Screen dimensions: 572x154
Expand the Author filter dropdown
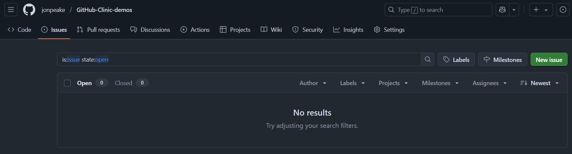pyautogui.click(x=313, y=83)
